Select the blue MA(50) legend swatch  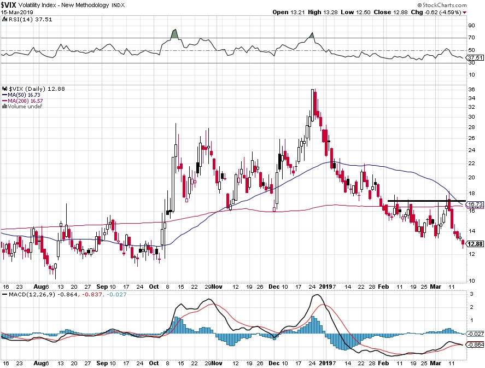tap(4, 95)
